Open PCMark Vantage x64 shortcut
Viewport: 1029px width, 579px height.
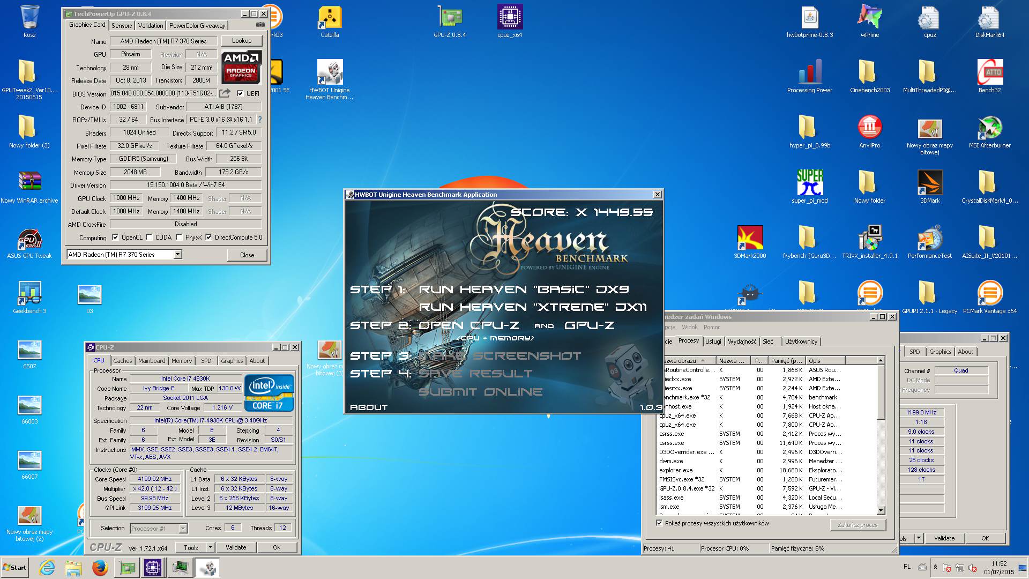point(990,298)
